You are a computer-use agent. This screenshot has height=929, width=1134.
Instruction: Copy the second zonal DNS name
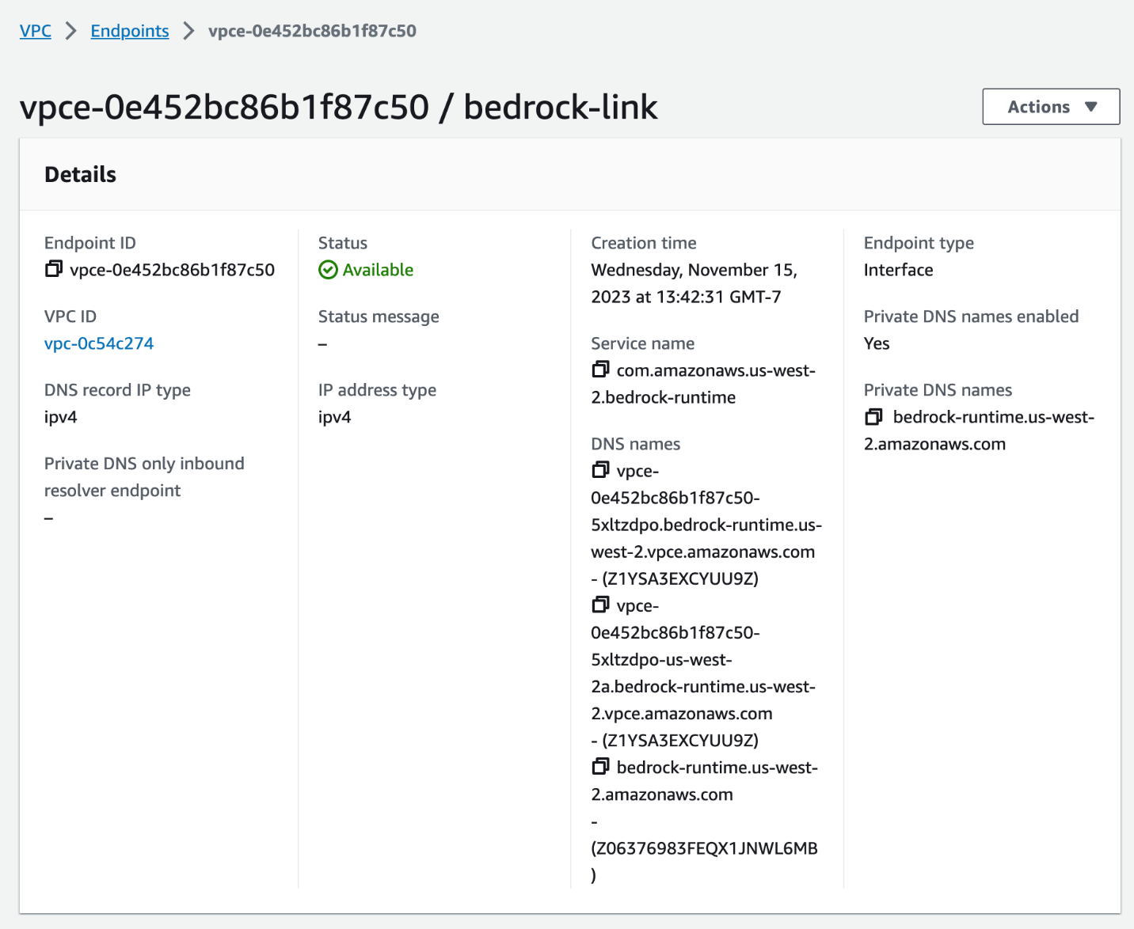pyautogui.click(x=599, y=604)
